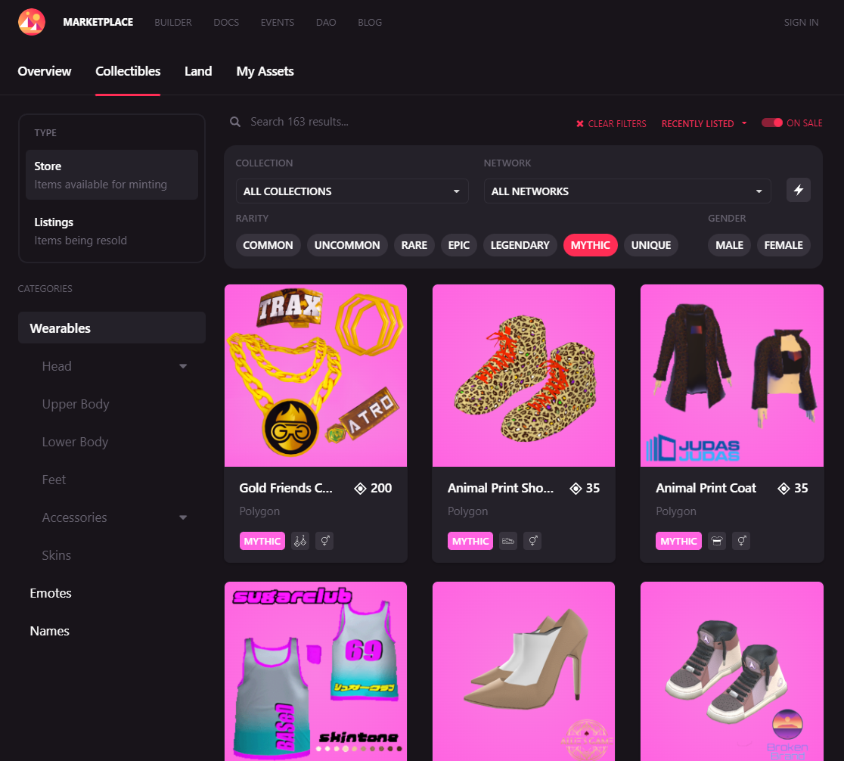This screenshot has width=844, height=761.
Task: Click the Sign In link
Action: pyautogui.click(x=801, y=23)
